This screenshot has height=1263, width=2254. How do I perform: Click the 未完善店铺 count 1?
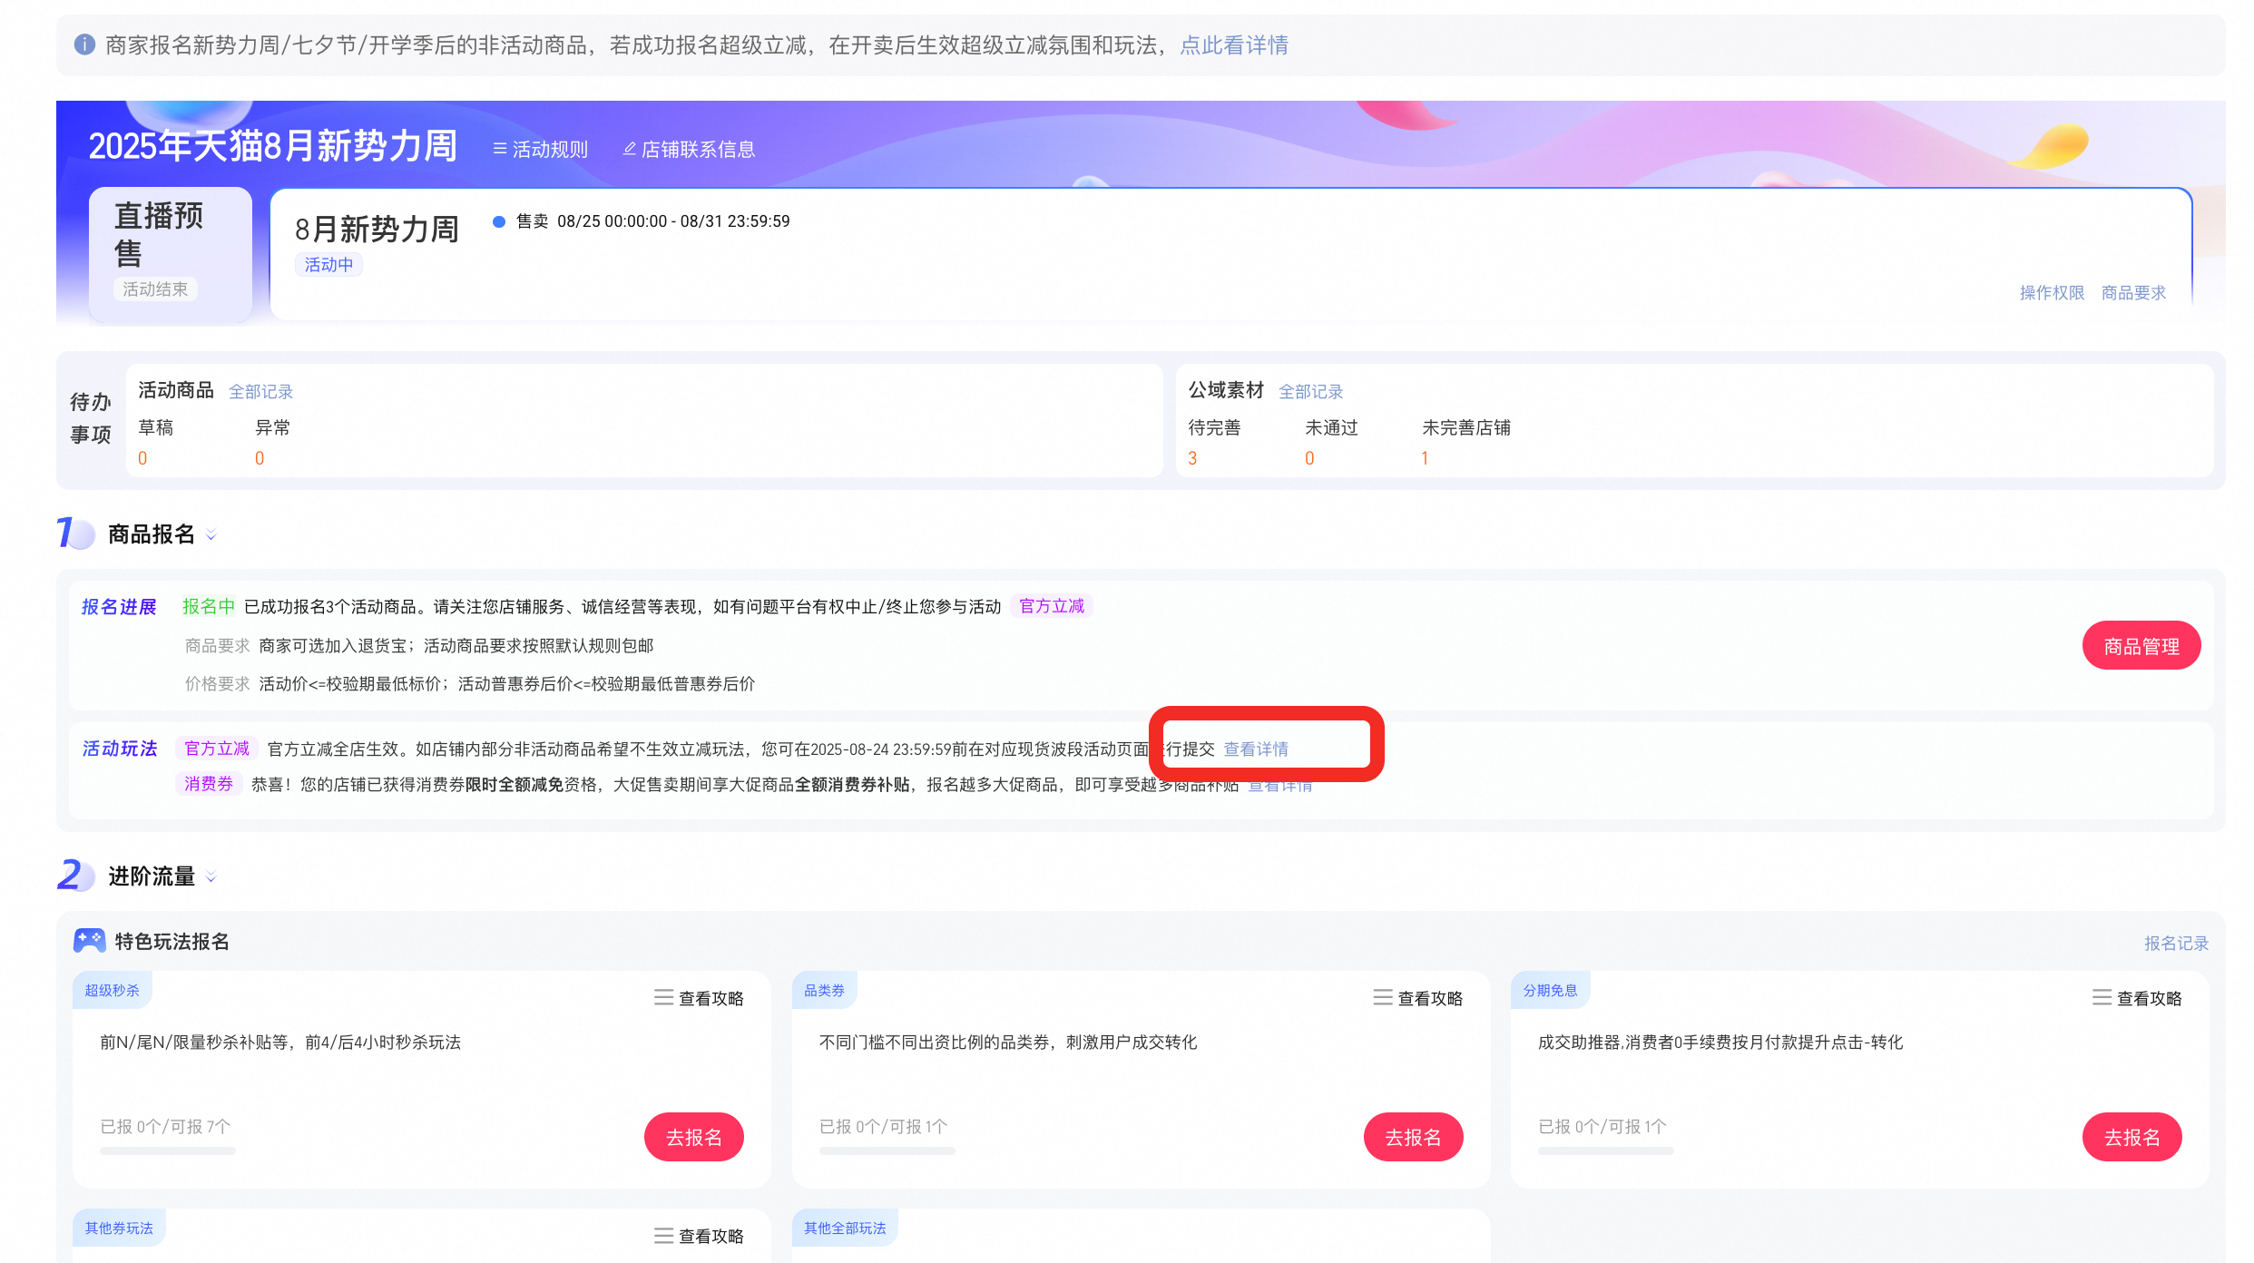[x=1425, y=459]
